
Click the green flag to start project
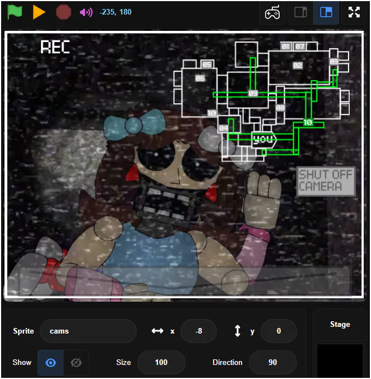click(x=15, y=12)
